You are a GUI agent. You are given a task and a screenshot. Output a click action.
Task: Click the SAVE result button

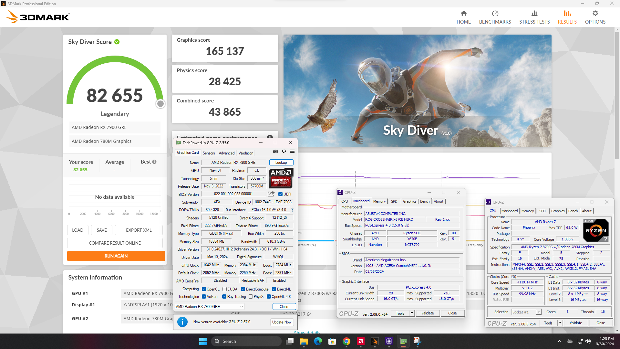point(101,230)
